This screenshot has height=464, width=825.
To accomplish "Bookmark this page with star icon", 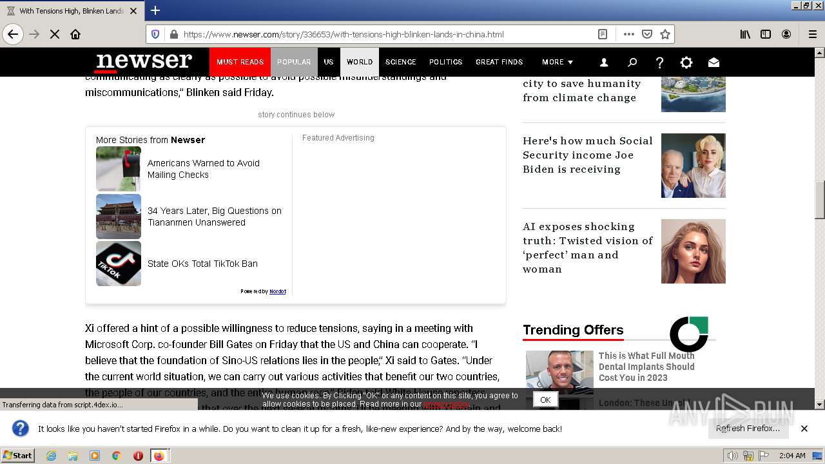I will pyautogui.click(x=665, y=34).
